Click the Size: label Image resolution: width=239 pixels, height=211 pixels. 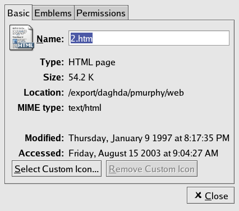coord(54,77)
